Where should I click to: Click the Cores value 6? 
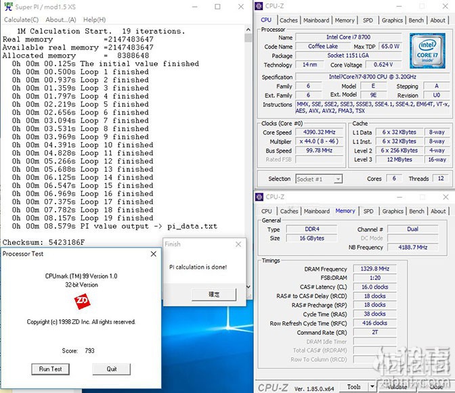(394, 179)
